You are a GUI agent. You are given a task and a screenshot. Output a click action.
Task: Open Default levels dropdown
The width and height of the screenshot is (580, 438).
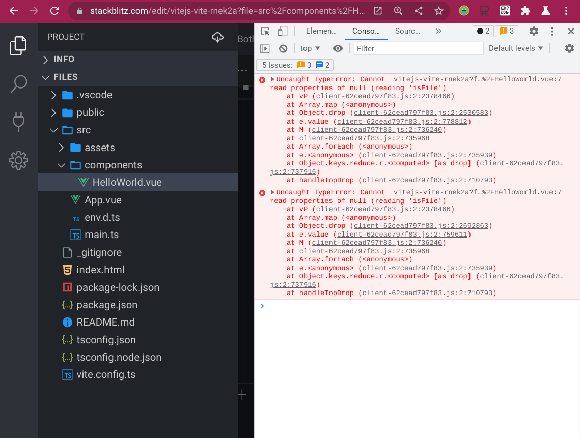[516, 48]
